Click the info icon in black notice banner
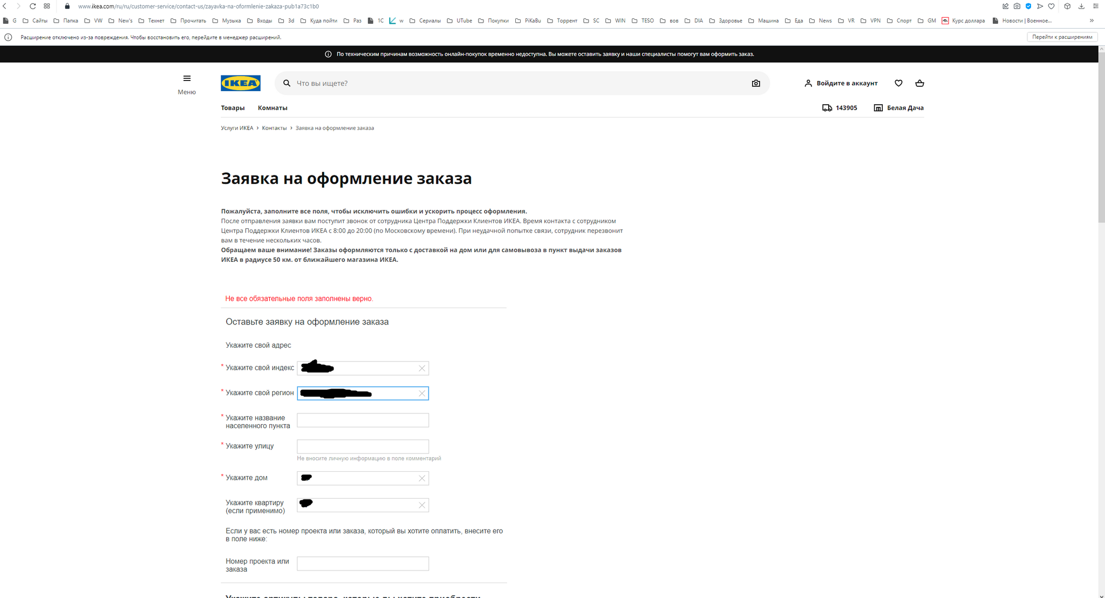 pos(328,54)
